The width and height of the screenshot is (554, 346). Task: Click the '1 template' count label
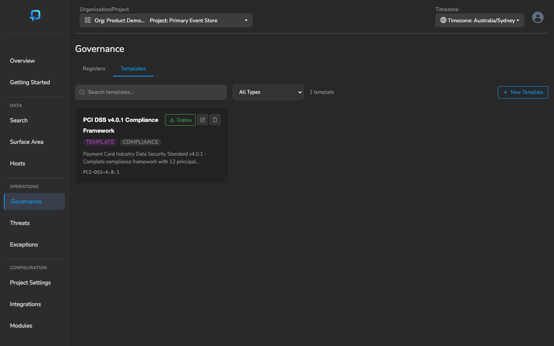(x=322, y=92)
